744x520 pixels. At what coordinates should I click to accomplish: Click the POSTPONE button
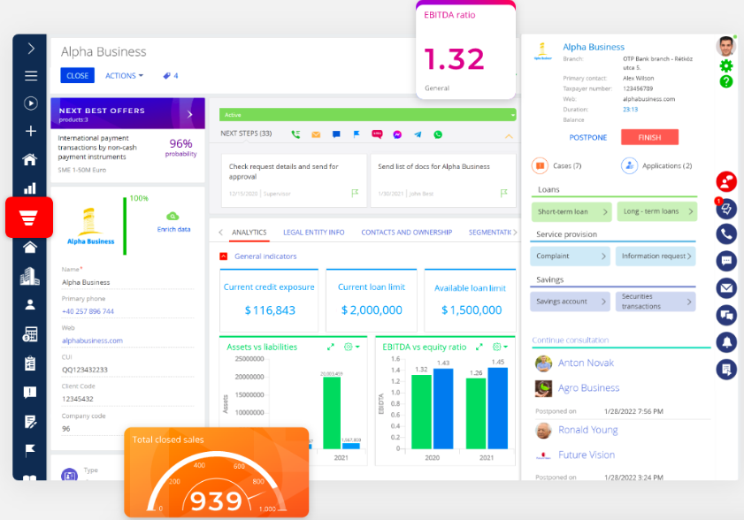588,138
